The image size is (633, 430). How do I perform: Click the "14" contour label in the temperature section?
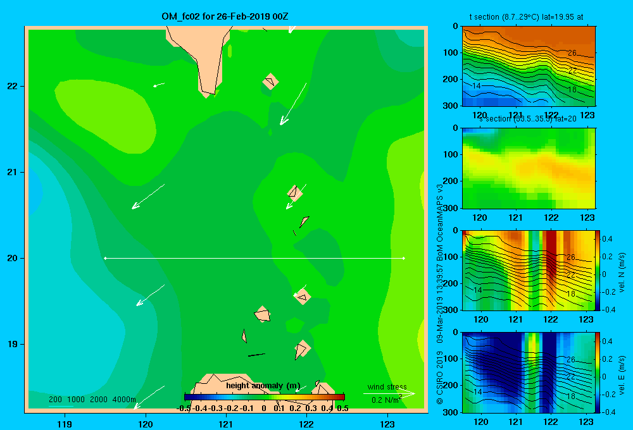pos(477,86)
